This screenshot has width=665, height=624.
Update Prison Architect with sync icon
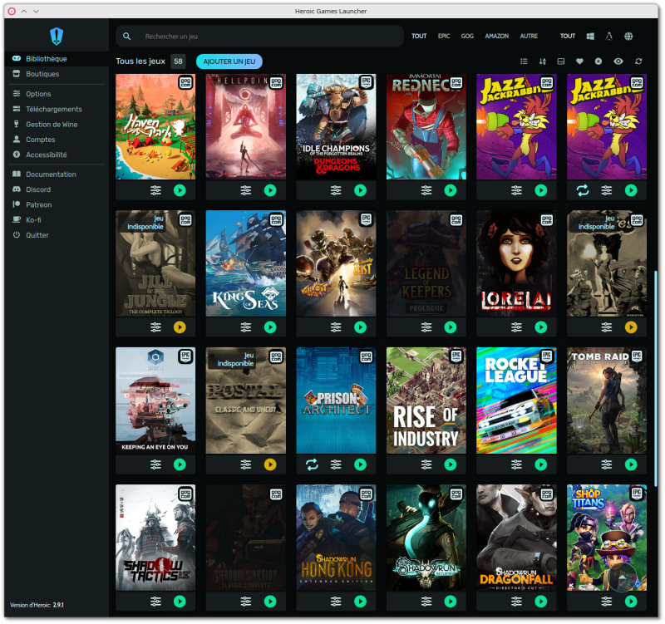313,464
